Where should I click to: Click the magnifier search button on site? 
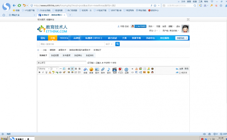(x=117, y=44)
